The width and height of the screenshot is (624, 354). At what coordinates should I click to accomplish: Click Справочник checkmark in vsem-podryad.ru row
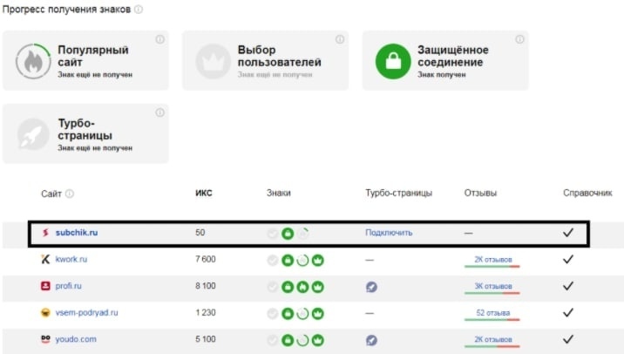click(x=568, y=313)
